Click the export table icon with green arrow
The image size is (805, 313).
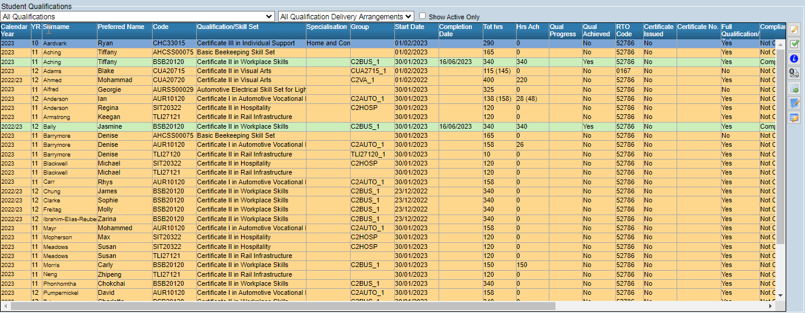coord(794,88)
